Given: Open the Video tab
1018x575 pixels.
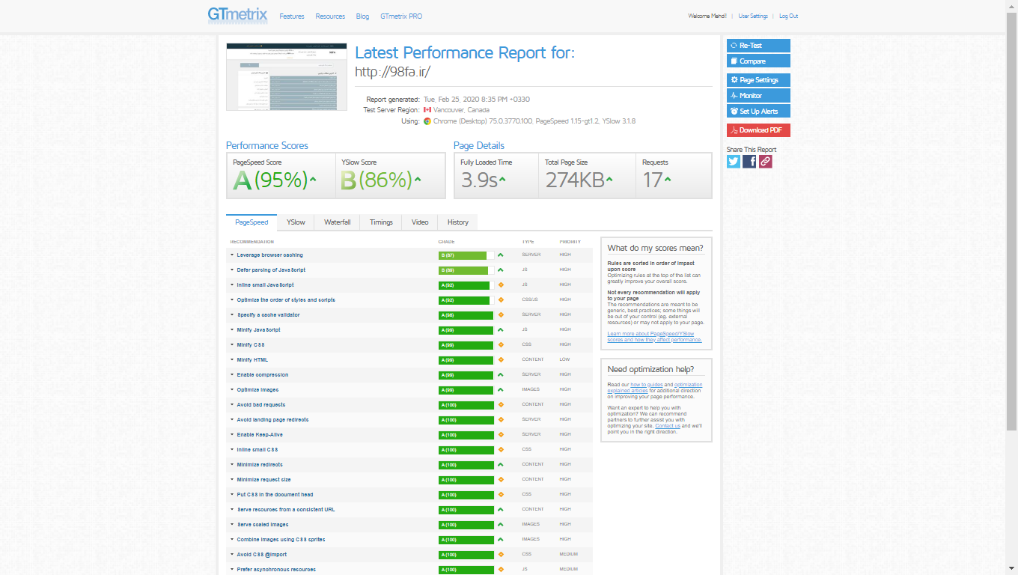Looking at the screenshot, I should coord(420,222).
